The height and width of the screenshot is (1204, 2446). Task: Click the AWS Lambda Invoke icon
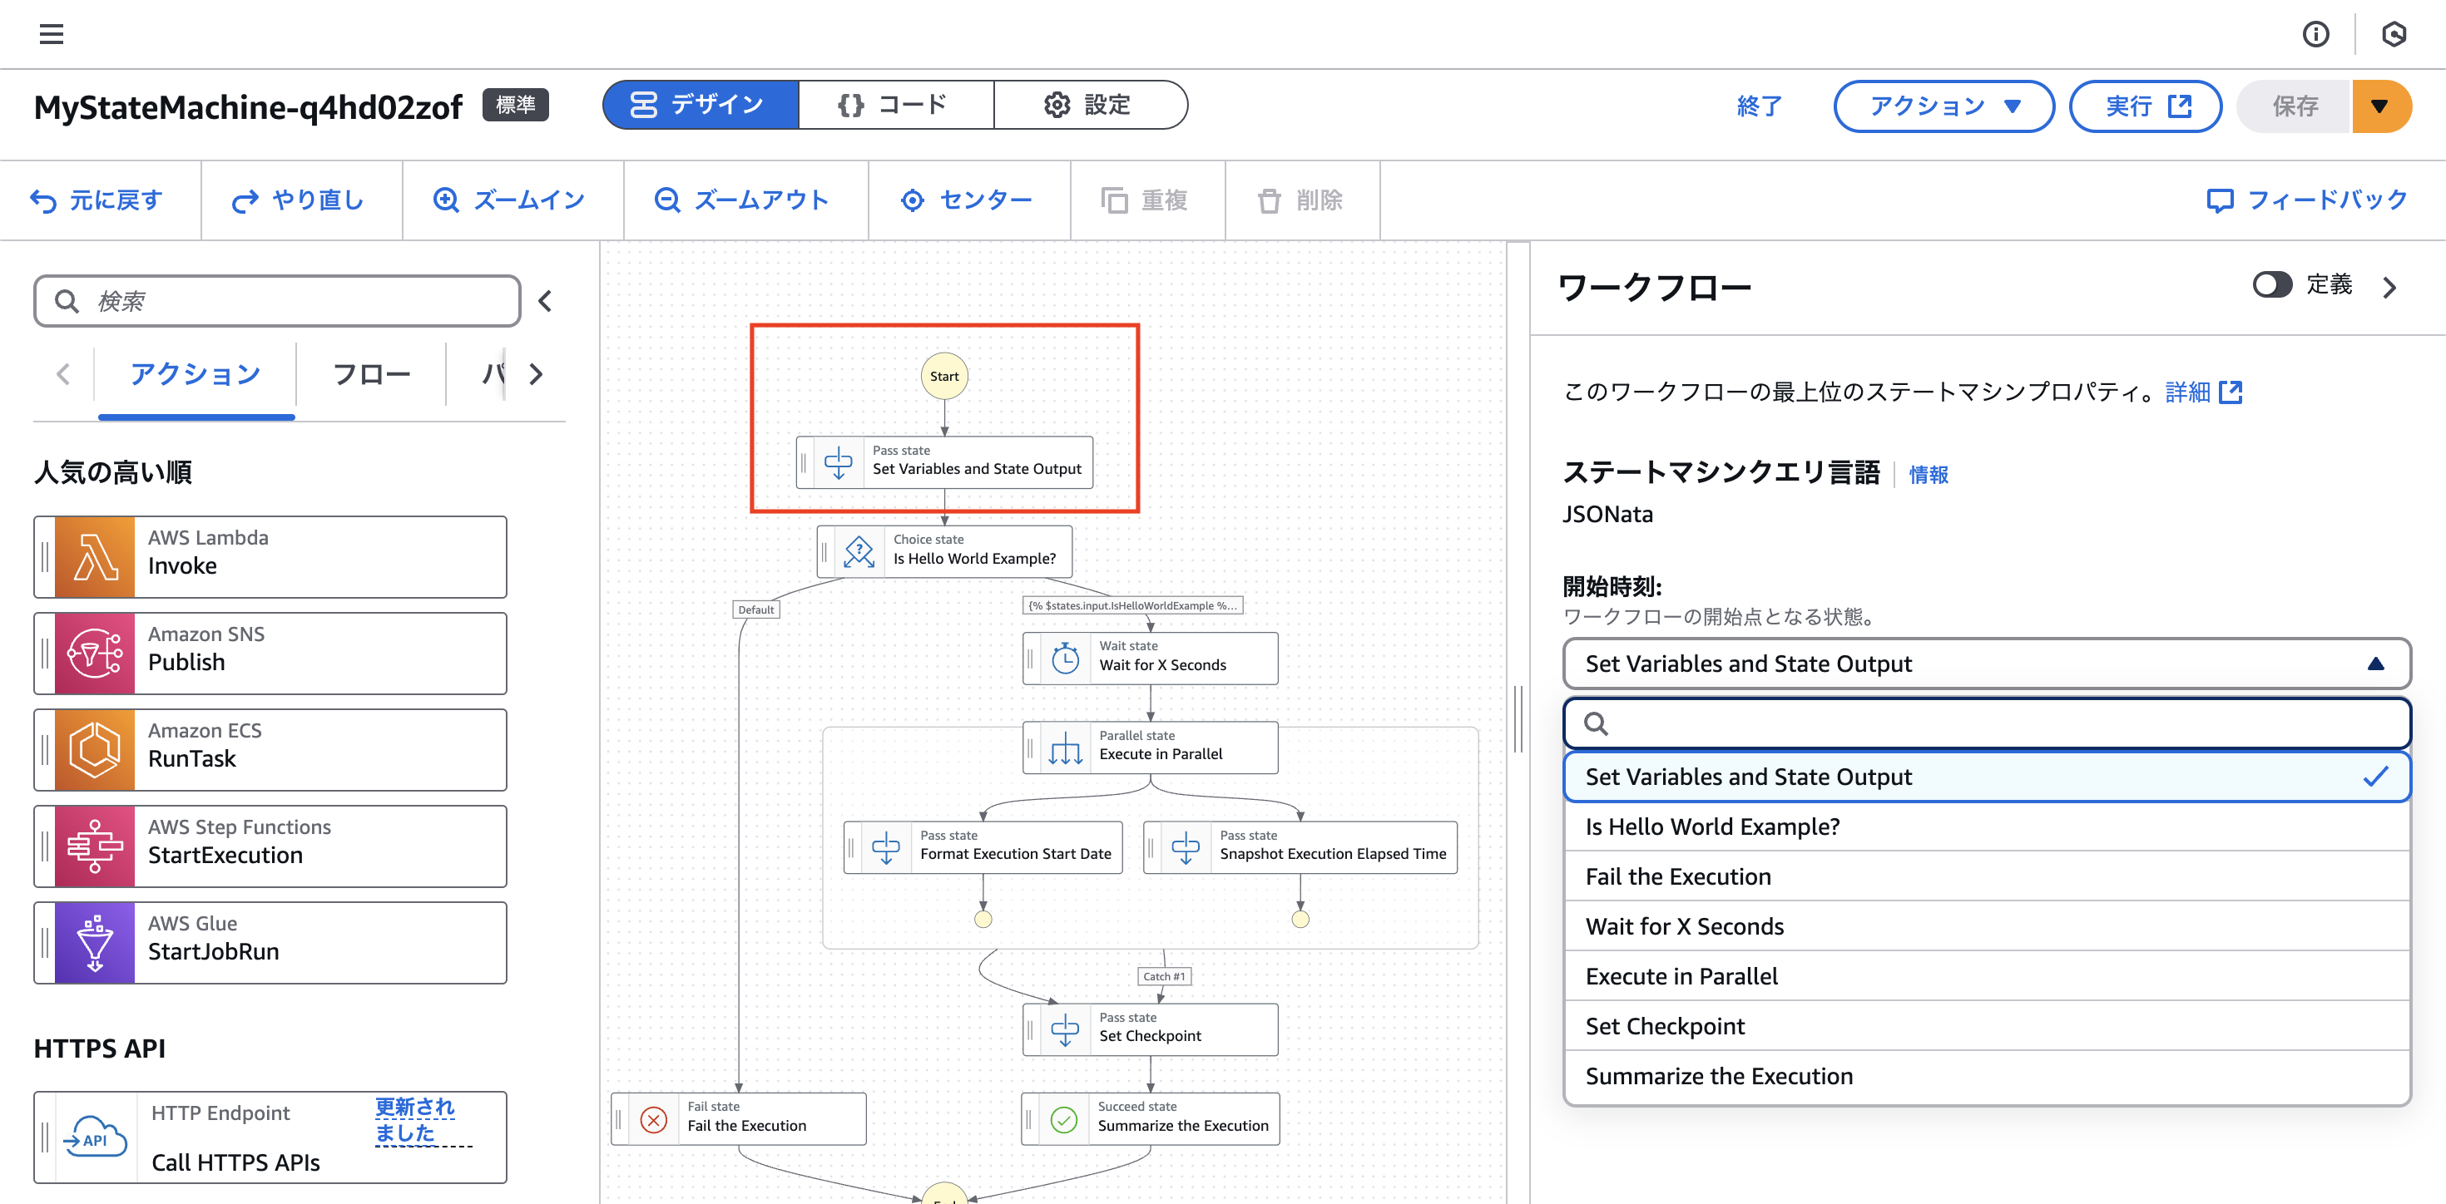94,556
